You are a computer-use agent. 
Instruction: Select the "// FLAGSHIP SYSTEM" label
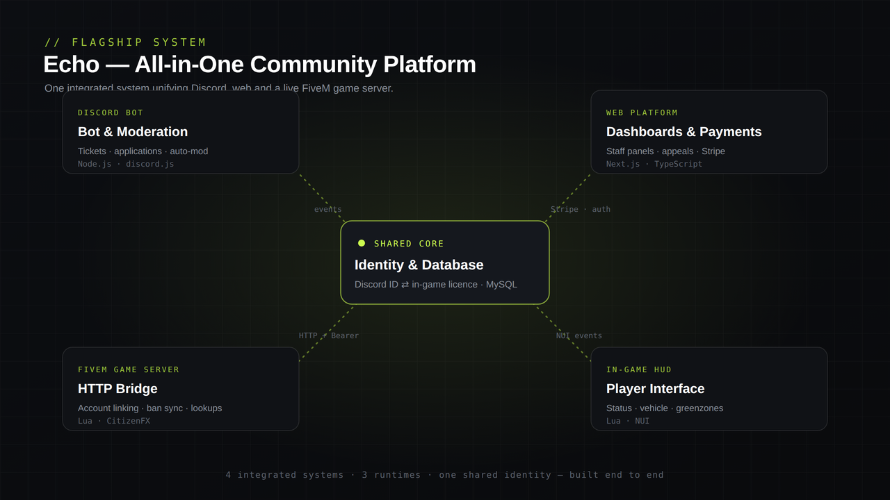pyautogui.click(x=126, y=42)
